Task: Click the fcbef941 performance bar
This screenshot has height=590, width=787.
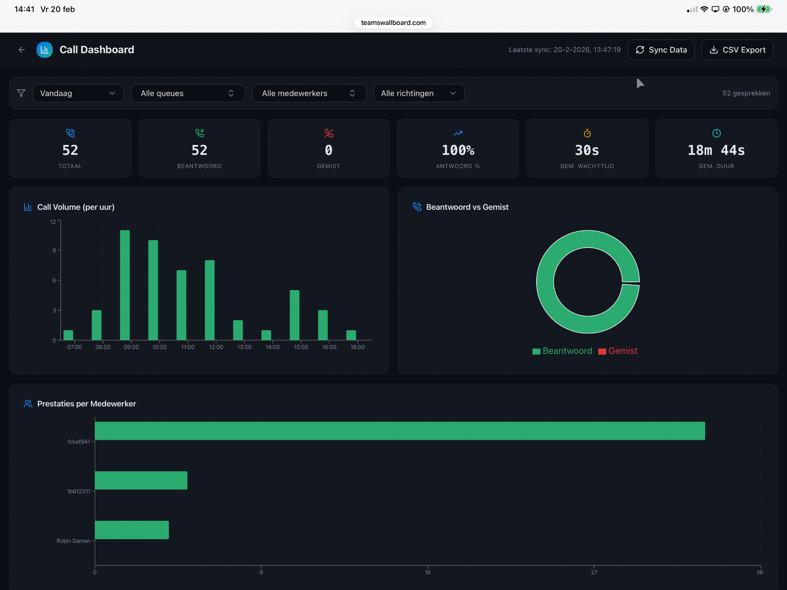Action: pos(400,431)
